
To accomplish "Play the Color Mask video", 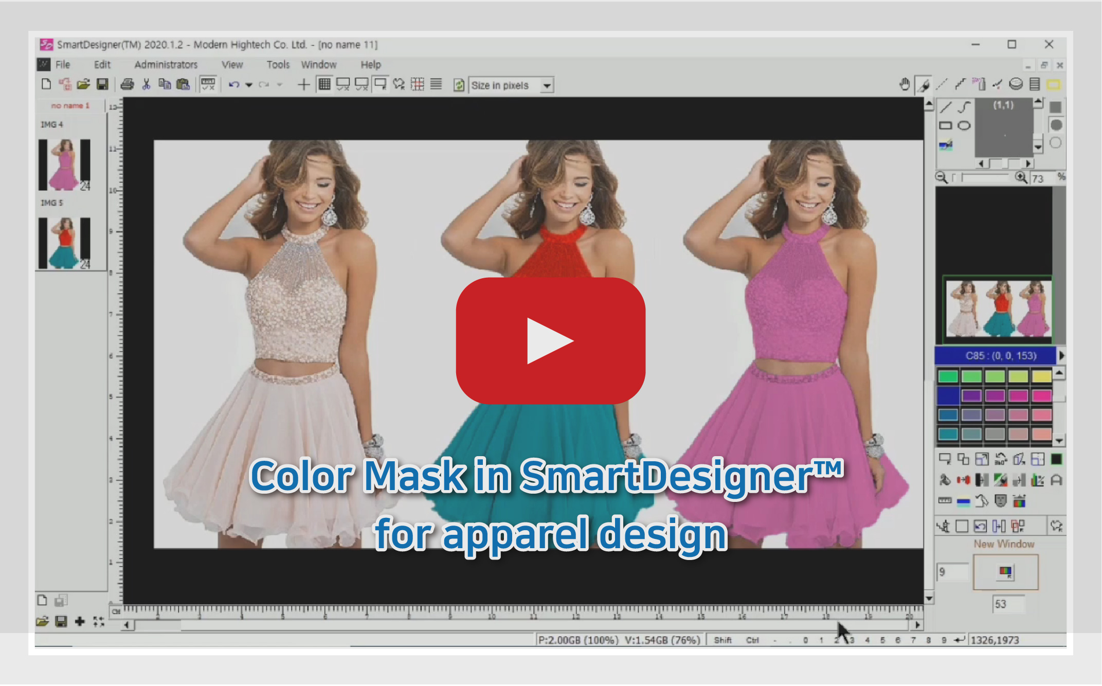I will pyautogui.click(x=550, y=340).
